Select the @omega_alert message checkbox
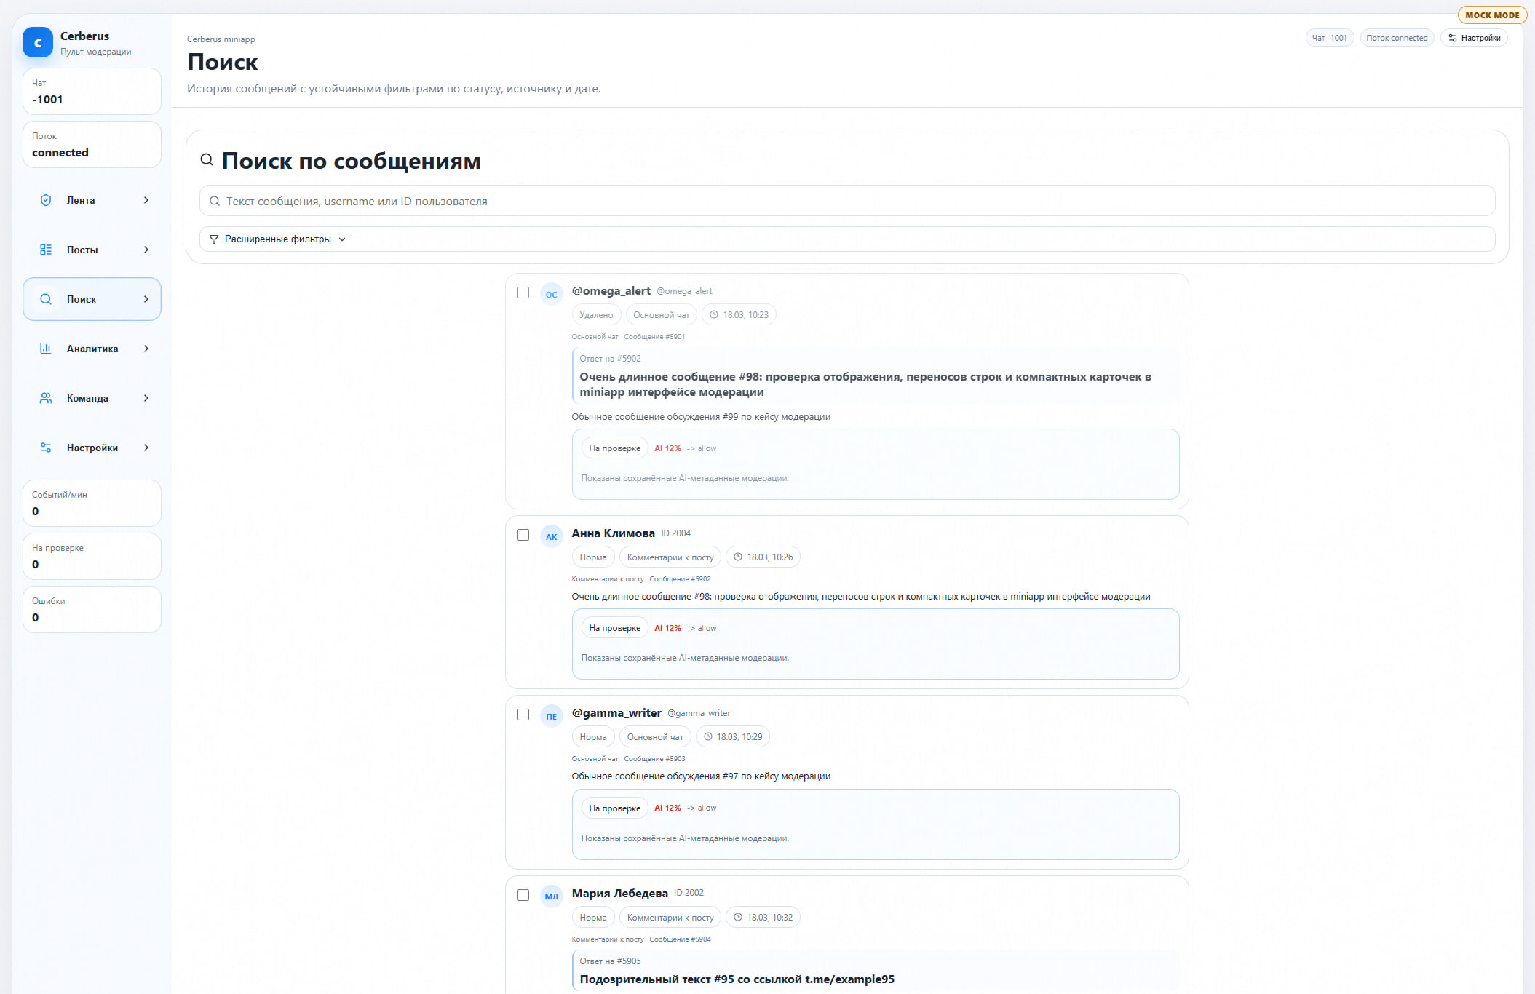Viewport: 1535px width, 994px height. [523, 293]
